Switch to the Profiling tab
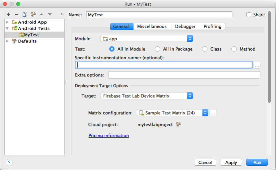 (x=213, y=26)
